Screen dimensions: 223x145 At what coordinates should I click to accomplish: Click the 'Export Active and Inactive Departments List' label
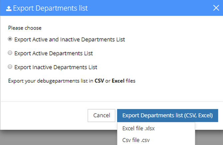(70, 39)
